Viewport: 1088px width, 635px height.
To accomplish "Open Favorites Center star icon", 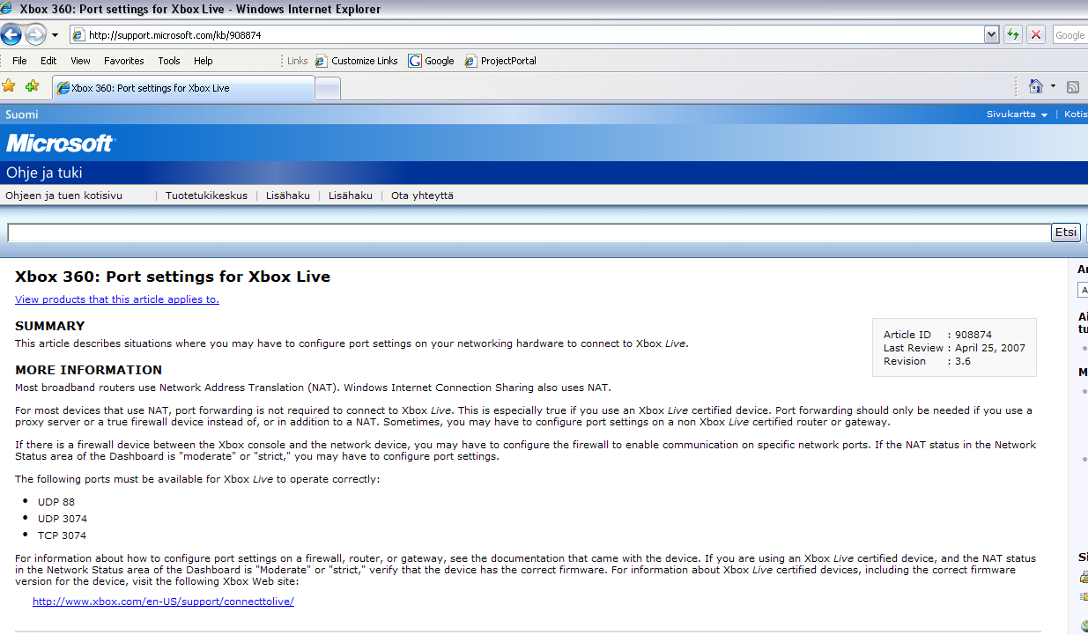I will coord(9,85).
